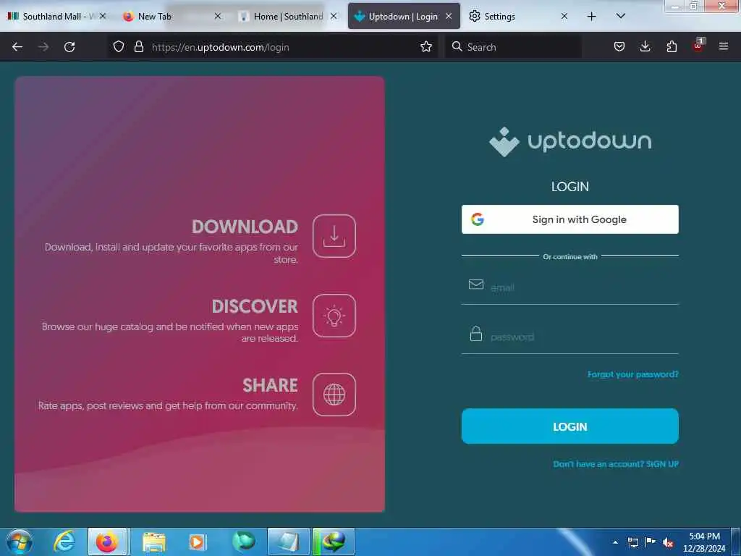Image resolution: width=741 pixels, height=556 pixels.
Task: Open the Sign Up link
Action: point(615,464)
